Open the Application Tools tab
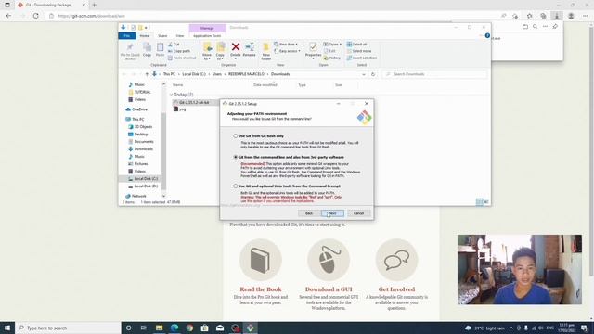Screen dimensions: 594x334 (207, 35)
